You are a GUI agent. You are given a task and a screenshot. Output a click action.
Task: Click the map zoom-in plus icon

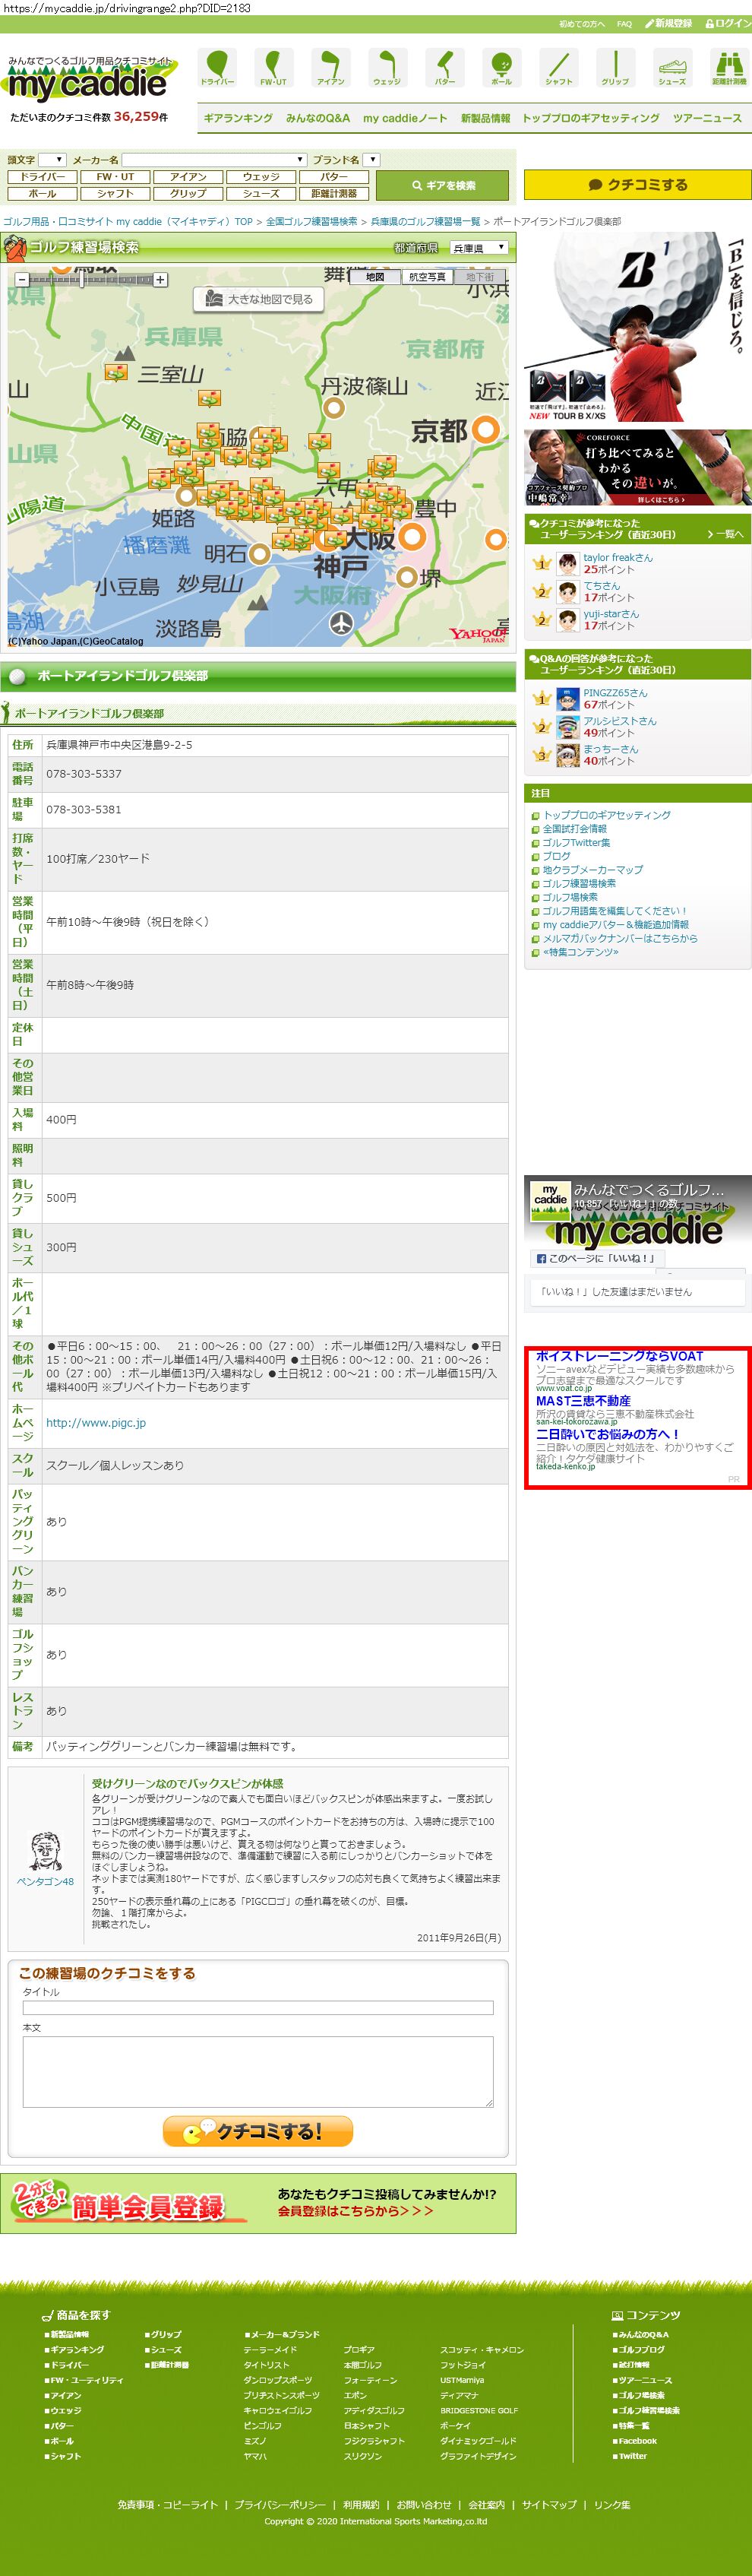161,280
